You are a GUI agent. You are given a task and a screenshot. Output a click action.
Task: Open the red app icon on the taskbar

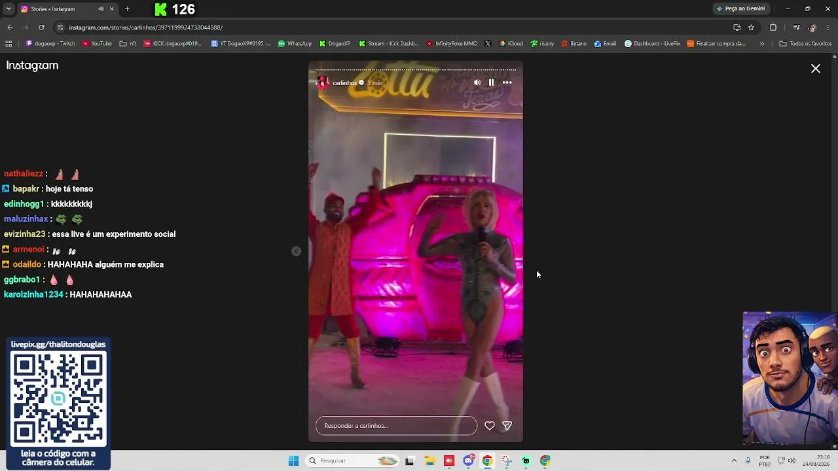point(448,461)
